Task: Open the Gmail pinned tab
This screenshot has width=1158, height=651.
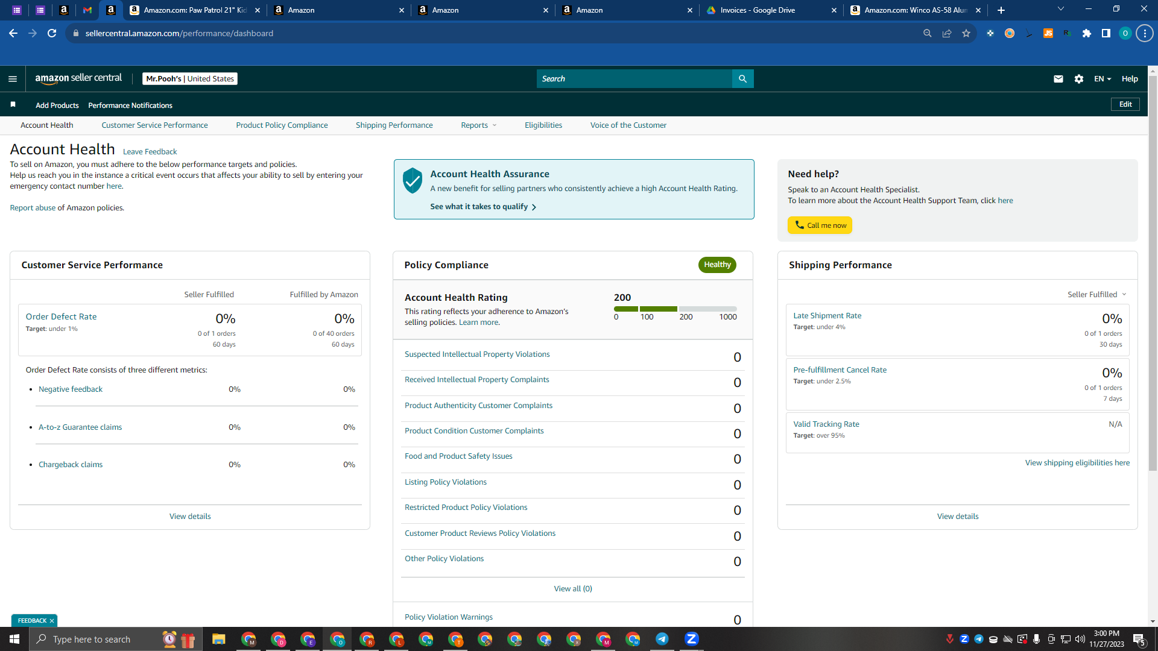Action: point(87,10)
